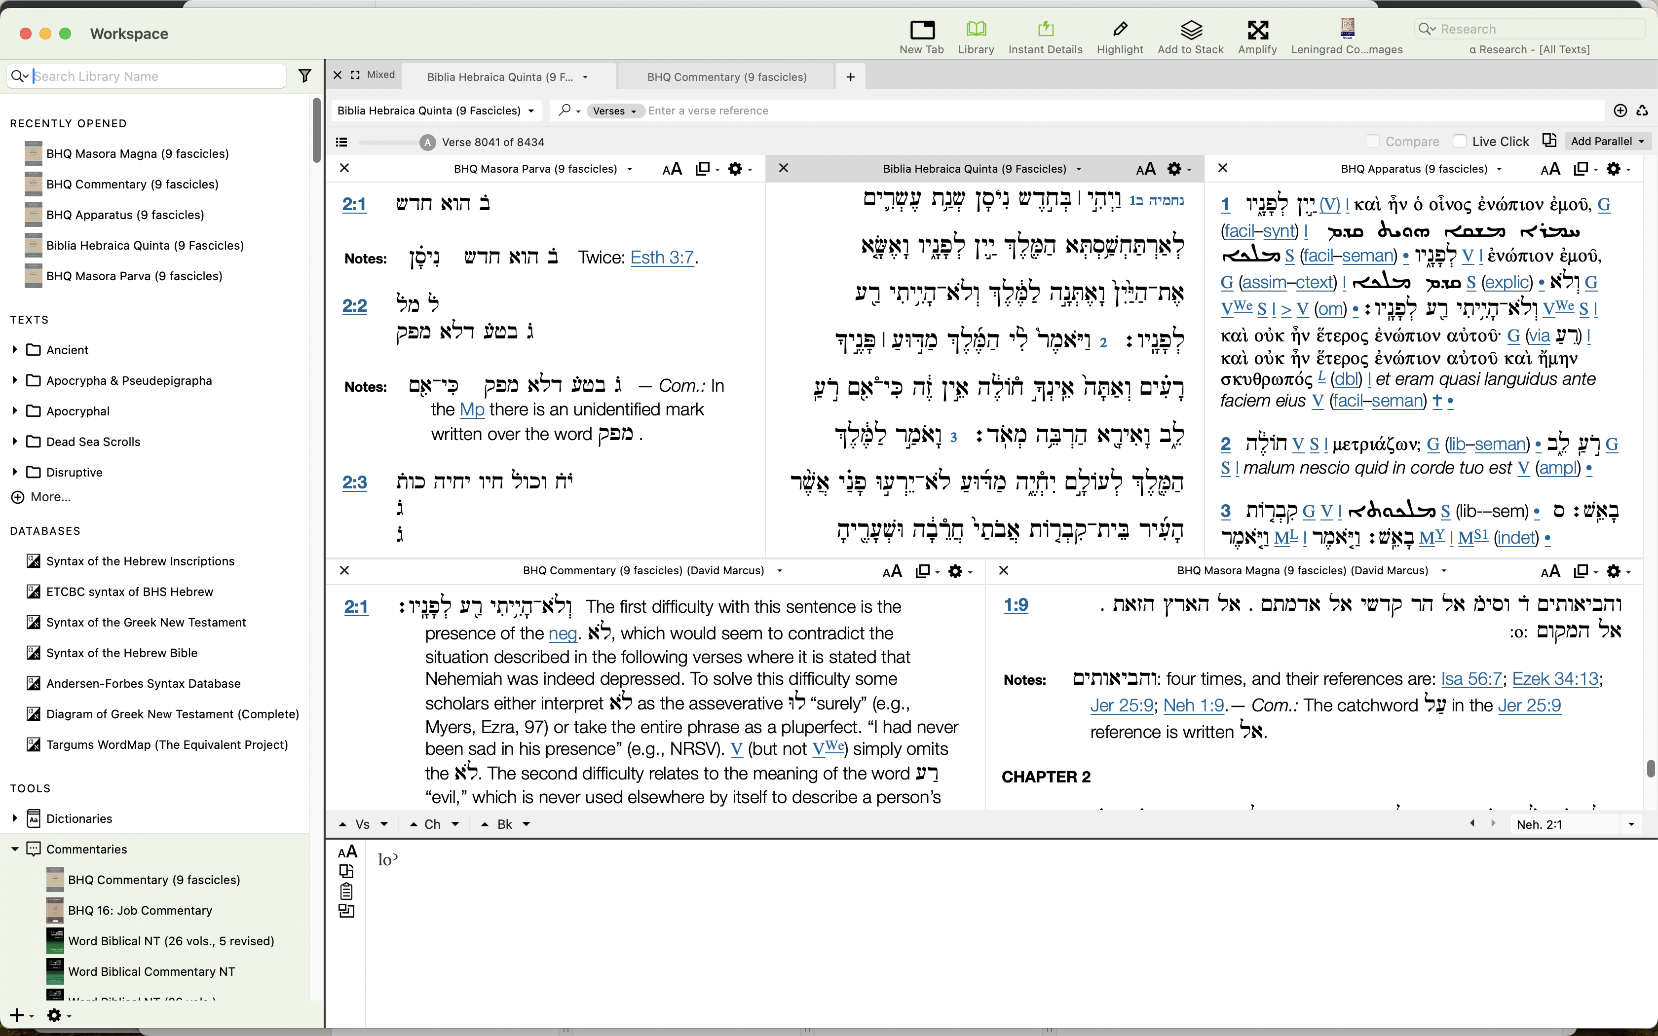Open the Neh. 2:1 reference dropdown
This screenshot has height=1036, width=1658.
pos(1630,824)
